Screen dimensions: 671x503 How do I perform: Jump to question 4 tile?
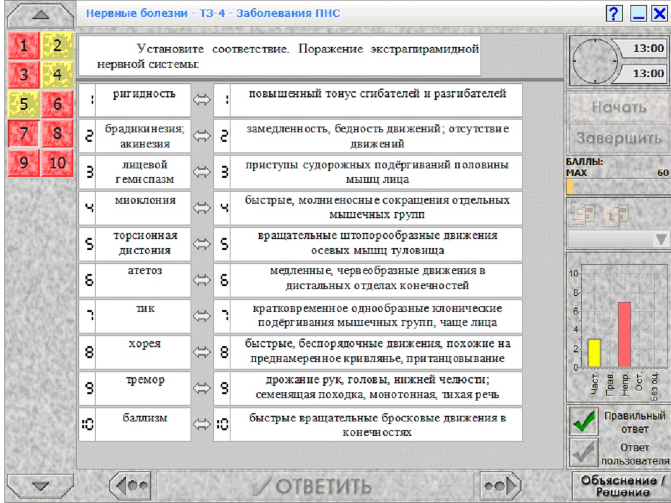(58, 75)
